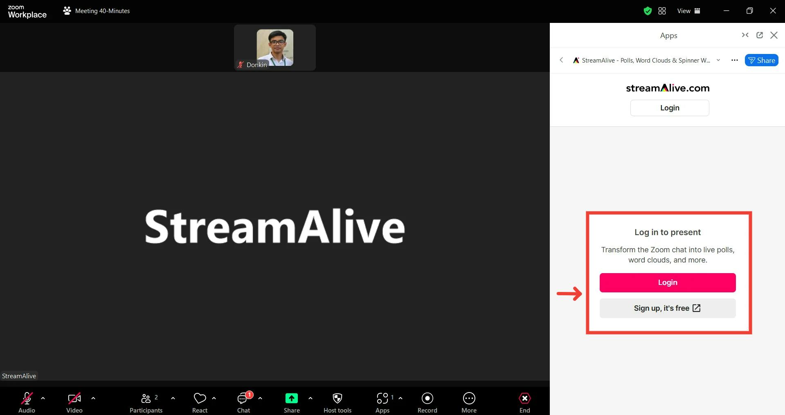The width and height of the screenshot is (785, 415).
Task: Click the green encryption shield icon
Action: (648, 11)
